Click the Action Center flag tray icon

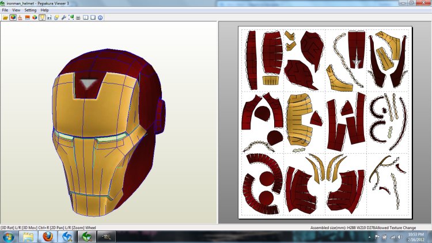[x=377, y=237]
